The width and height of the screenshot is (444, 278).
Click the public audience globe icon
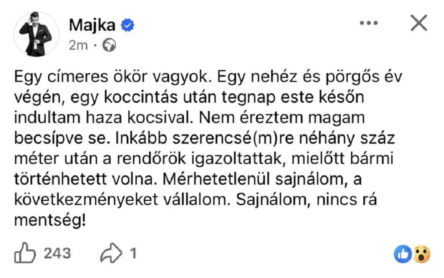pyautogui.click(x=109, y=44)
